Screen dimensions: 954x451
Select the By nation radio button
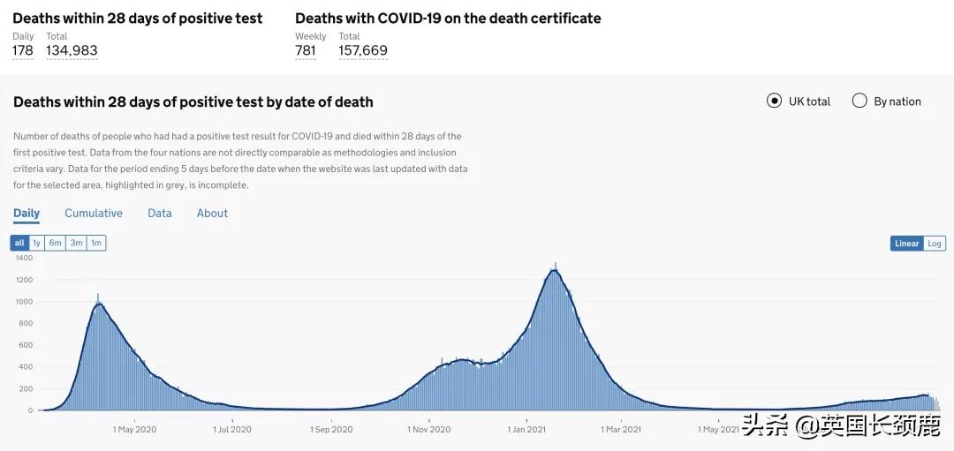pyautogui.click(x=859, y=101)
